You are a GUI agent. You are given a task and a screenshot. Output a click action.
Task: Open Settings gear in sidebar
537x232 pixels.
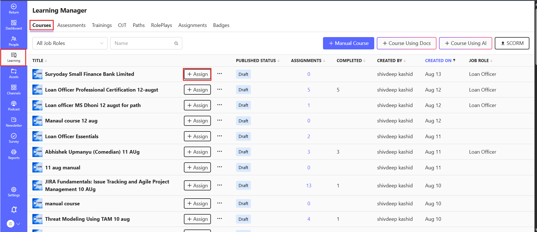[14, 192]
